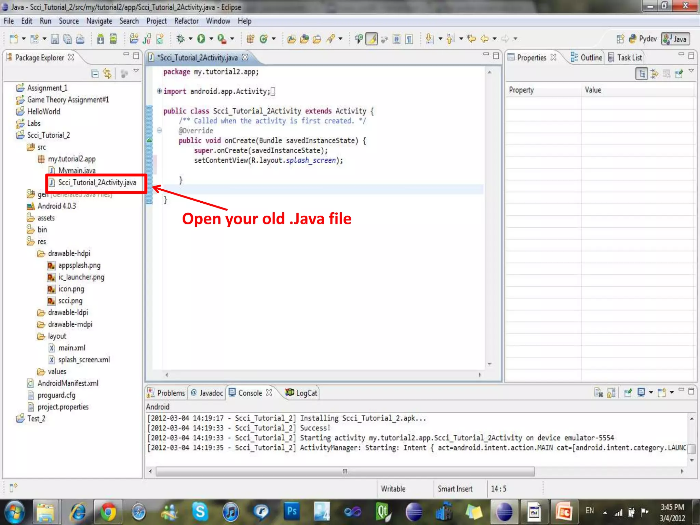Click the console horizontal scrollbar thumb
This screenshot has width=700, height=525.
point(345,471)
